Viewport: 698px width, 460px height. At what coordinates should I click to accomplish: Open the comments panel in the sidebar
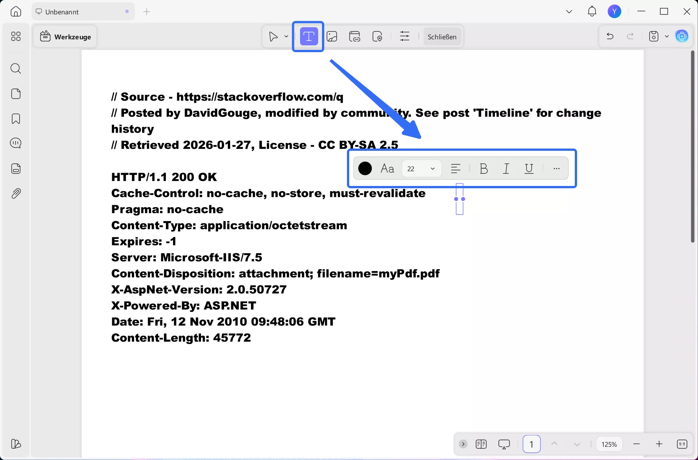pos(15,143)
